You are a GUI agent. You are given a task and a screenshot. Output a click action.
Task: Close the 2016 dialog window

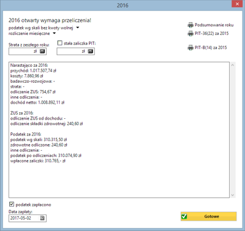237,4
